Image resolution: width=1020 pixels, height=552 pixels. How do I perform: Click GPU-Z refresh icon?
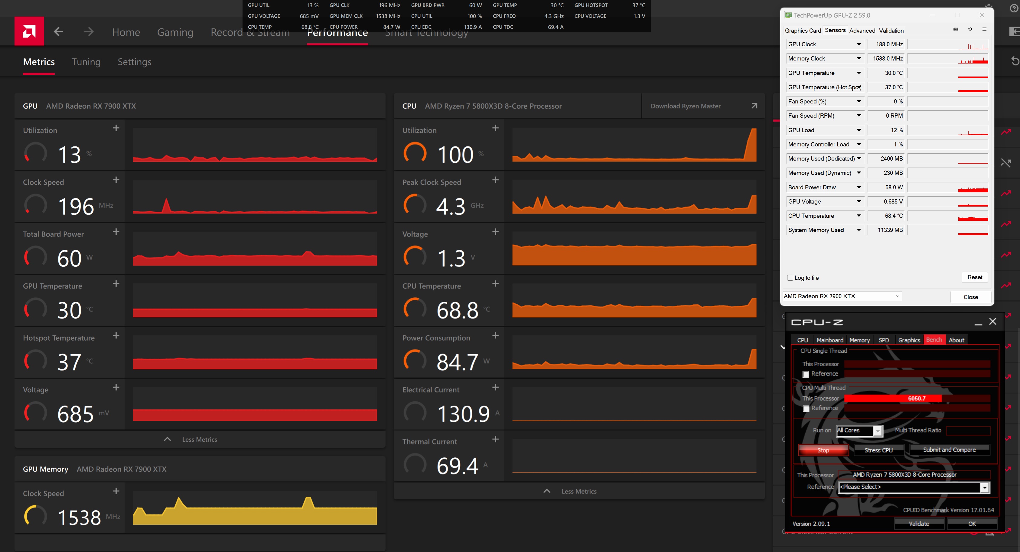click(970, 29)
